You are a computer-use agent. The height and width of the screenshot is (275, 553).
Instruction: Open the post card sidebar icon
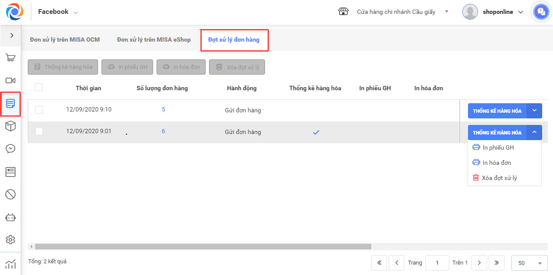10,172
